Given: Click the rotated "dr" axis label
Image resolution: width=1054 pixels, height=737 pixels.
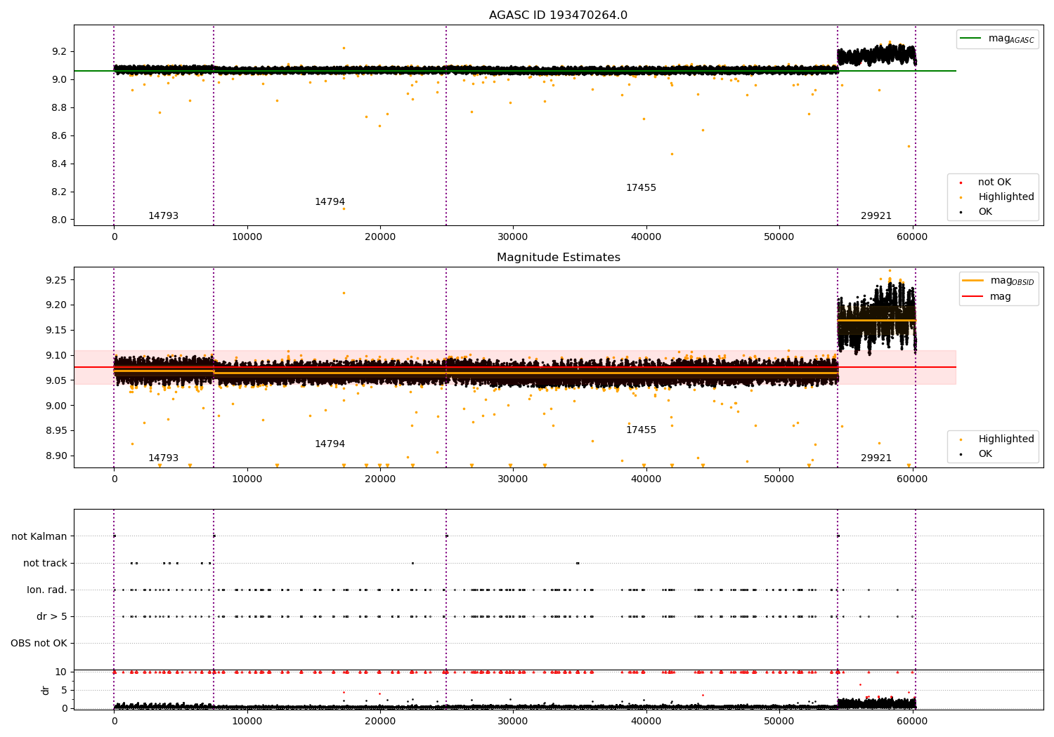Looking at the screenshot, I should (46, 690).
